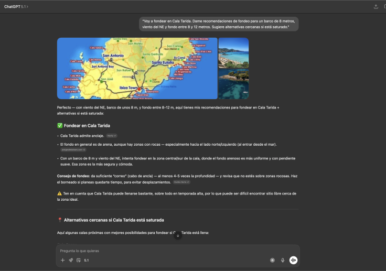The height and width of the screenshot is (271, 386).
Task: Click the partially visible icon at top-right edge
Action: tap(384, 7)
